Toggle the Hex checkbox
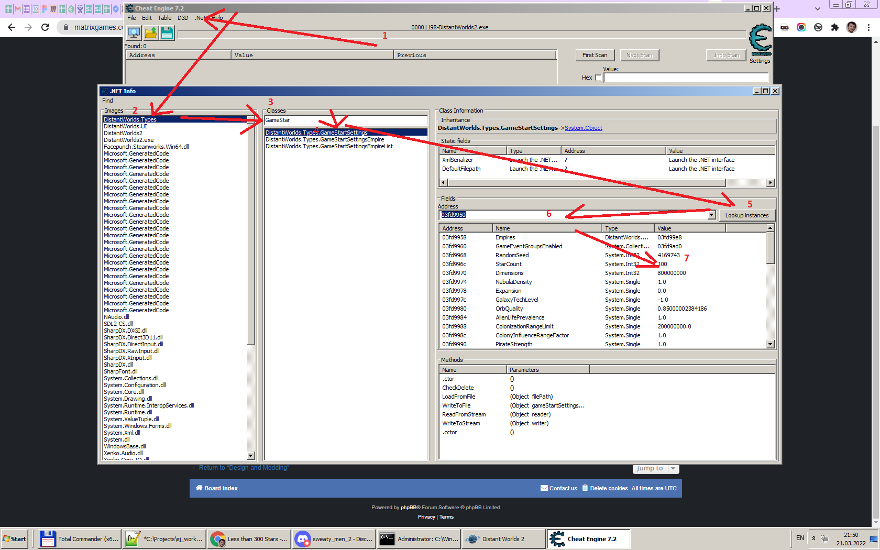Screen dimensions: 880x550 [598, 78]
